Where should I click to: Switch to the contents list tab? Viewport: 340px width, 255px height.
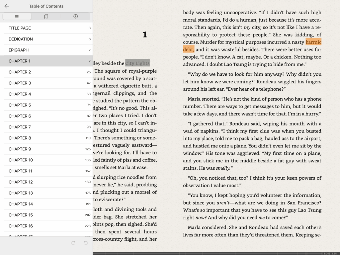[x=17, y=16]
